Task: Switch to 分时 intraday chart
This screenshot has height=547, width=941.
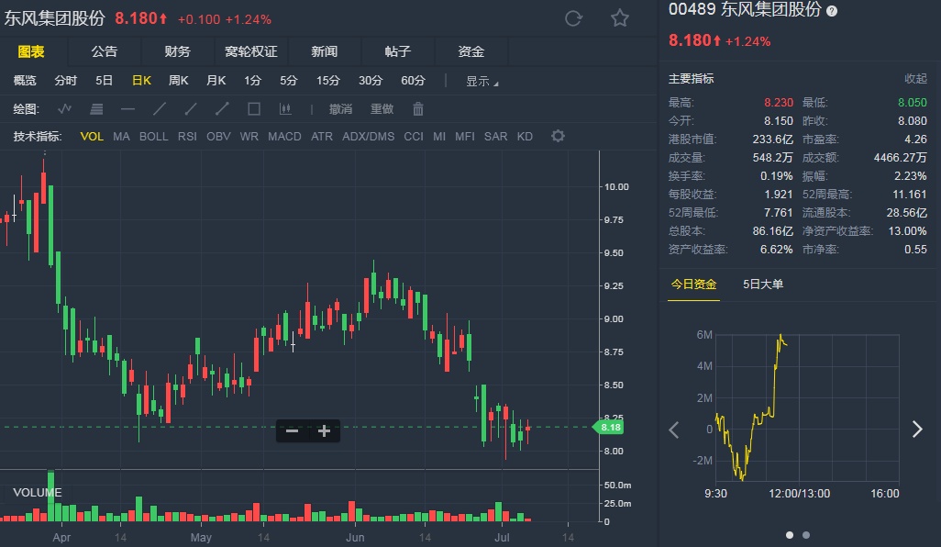Action: click(65, 81)
